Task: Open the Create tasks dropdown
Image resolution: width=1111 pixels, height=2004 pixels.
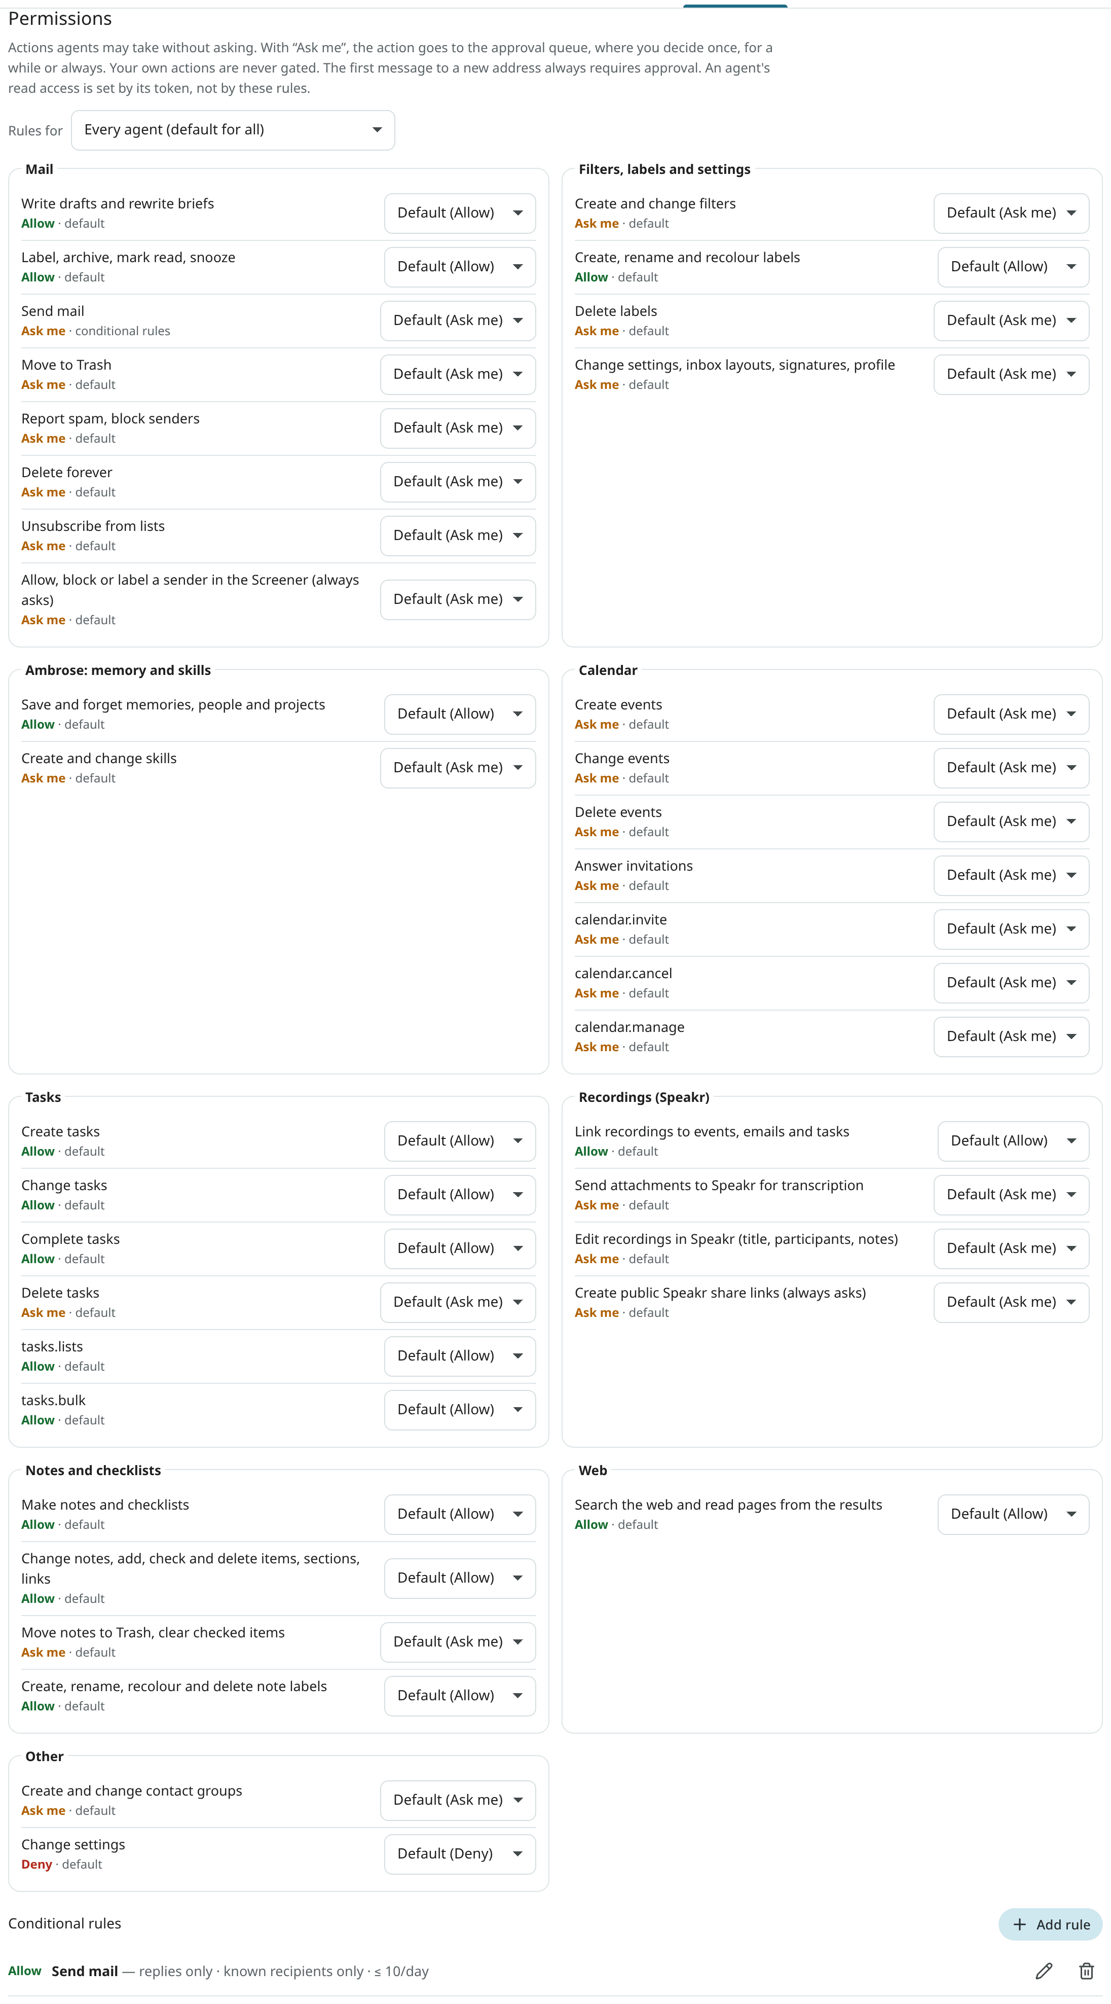Action: (460, 1141)
